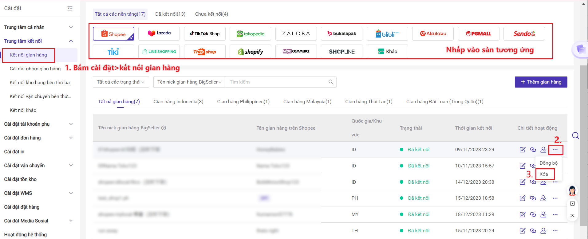The image size is (588, 239).
Task: Select the Tokopedia platform logo
Action: (250, 33)
